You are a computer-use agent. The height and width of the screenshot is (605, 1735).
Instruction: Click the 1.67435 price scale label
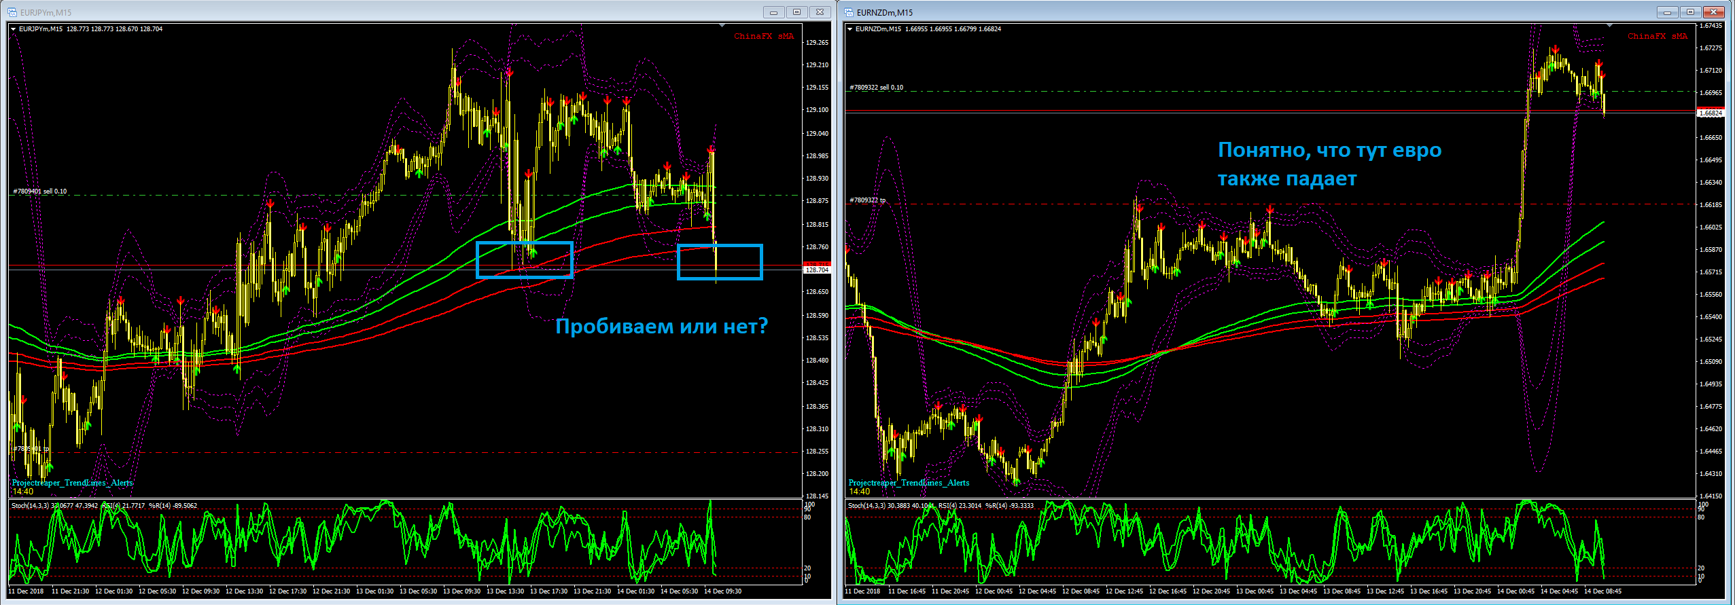[x=1711, y=26]
